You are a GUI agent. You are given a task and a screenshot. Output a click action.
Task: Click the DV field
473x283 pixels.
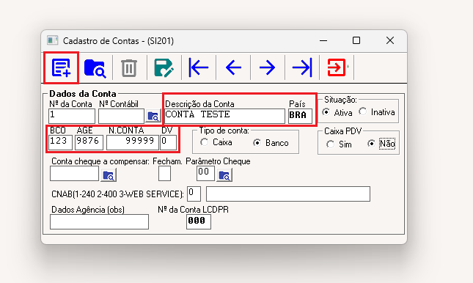pyautogui.click(x=168, y=142)
